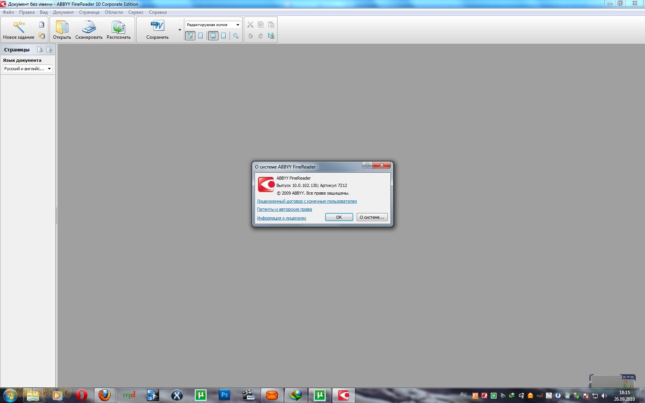
Task: Open the Справка menu
Action: 158,12
